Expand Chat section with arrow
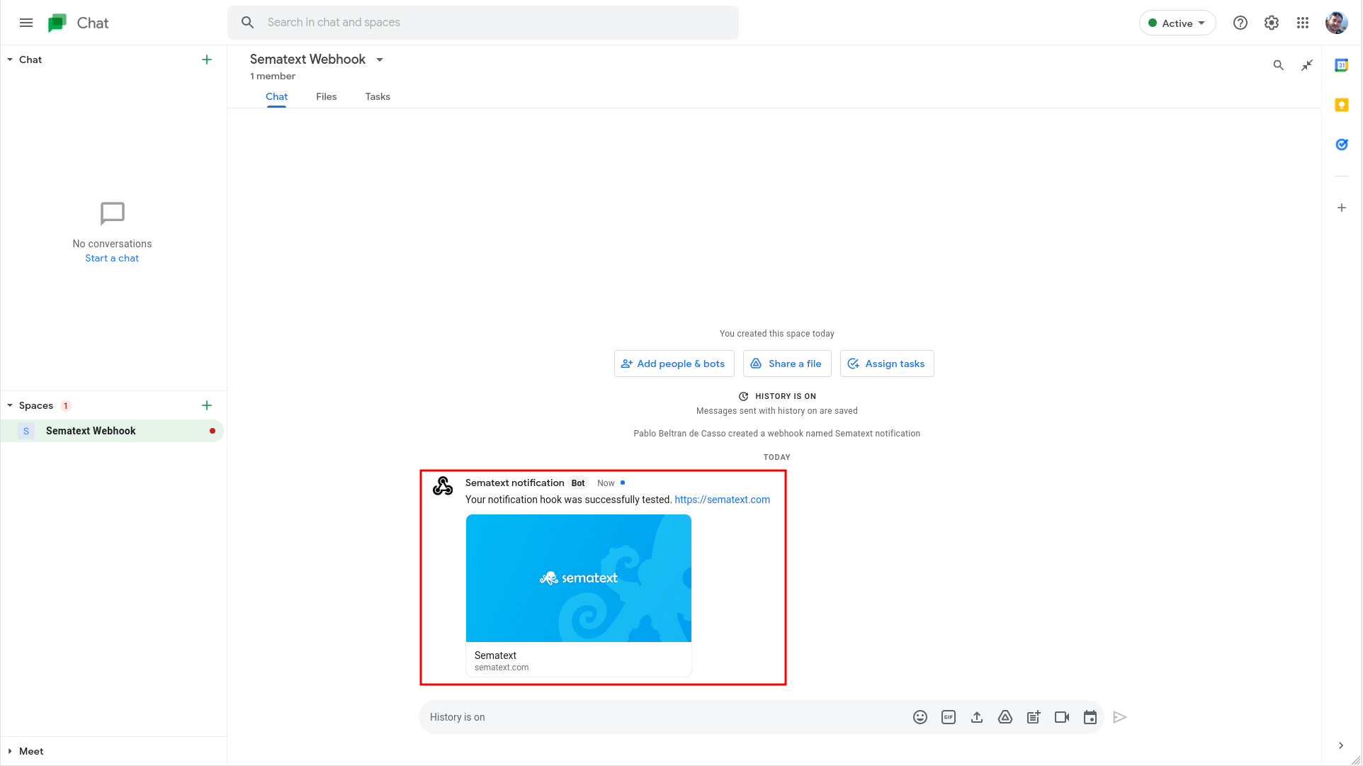Image resolution: width=1363 pixels, height=766 pixels. (9, 59)
